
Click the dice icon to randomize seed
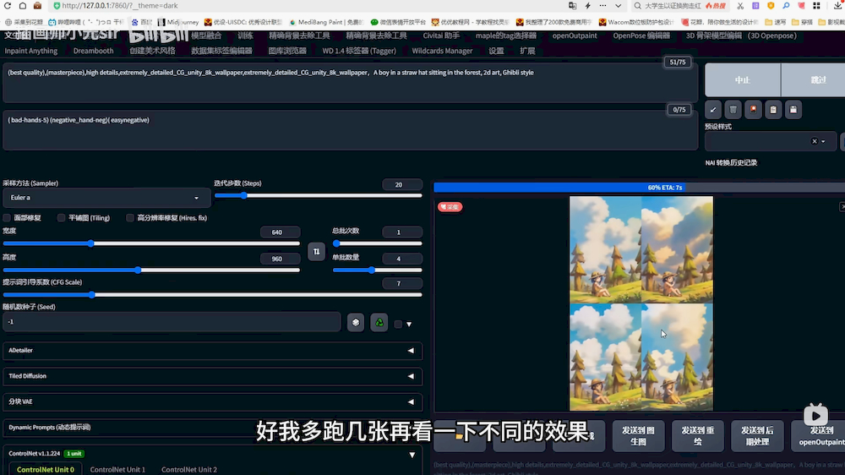357,322
